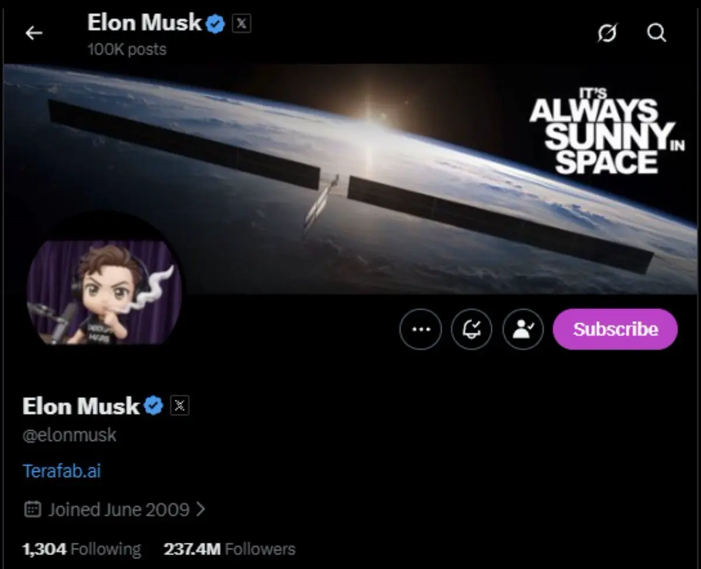
Task: Click X affiliation badge in top header
Action: tap(241, 23)
